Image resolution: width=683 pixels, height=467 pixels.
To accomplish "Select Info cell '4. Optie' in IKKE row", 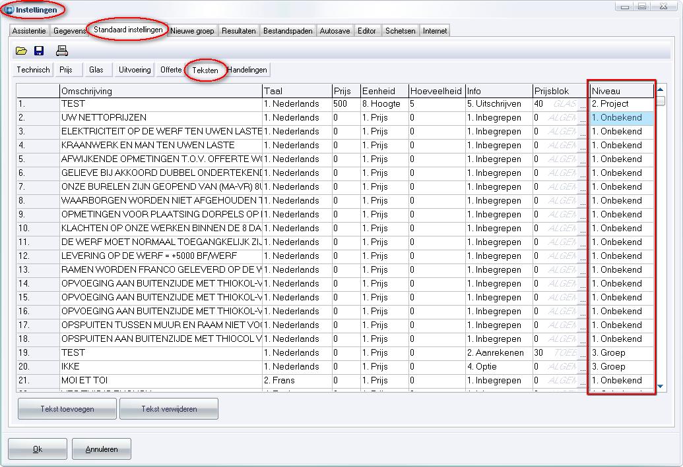I will click(x=499, y=367).
